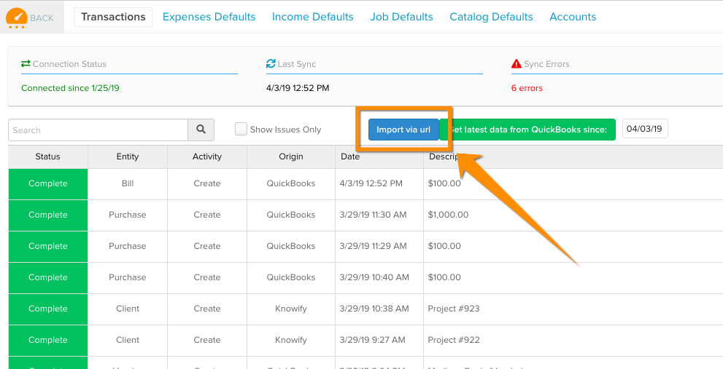This screenshot has width=723, height=369.
Task: Click the Knowify gauge logo icon
Action: pos(17,17)
